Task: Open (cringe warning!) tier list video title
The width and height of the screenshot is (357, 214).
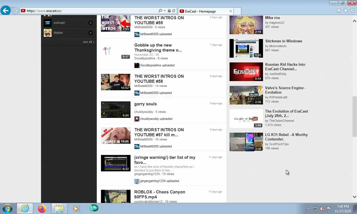Action: 165,160
